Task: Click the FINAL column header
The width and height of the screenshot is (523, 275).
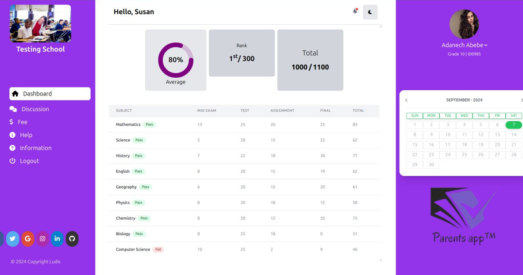Action: click(x=325, y=111)
